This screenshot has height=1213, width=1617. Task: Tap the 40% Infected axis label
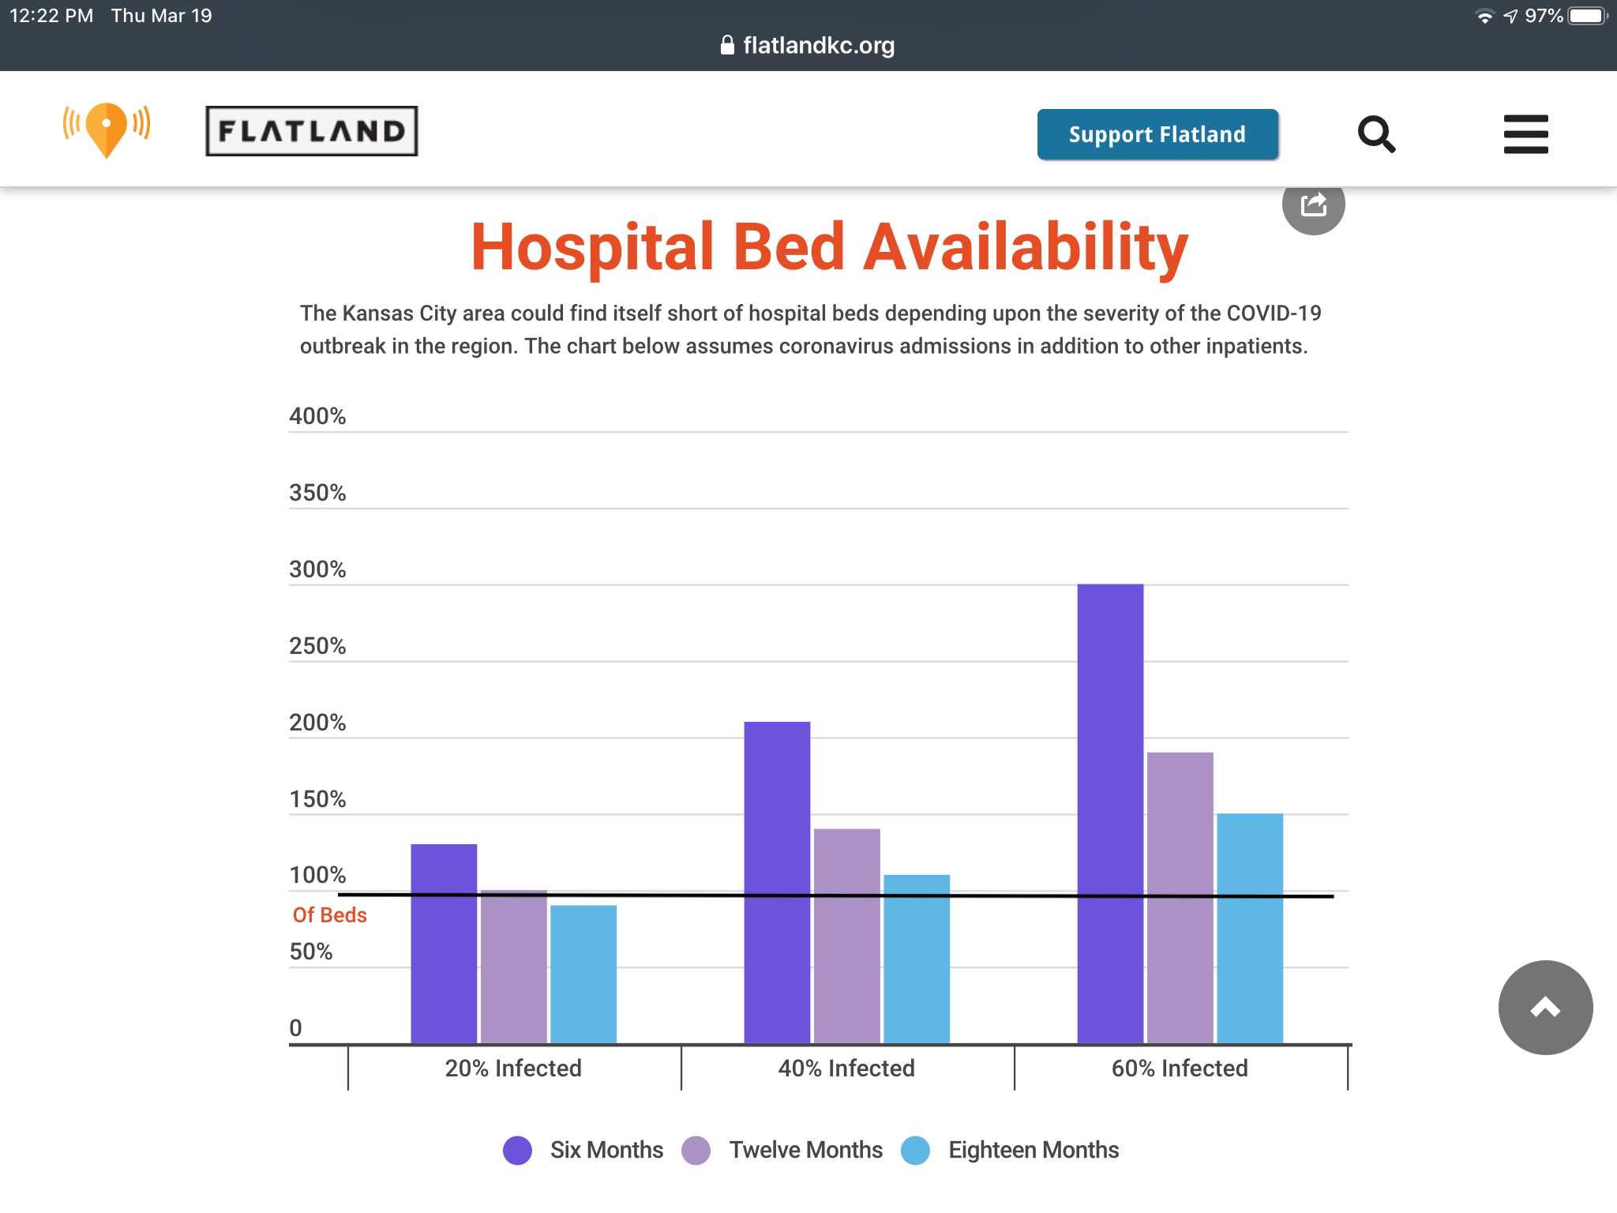tap(846, 1068)
